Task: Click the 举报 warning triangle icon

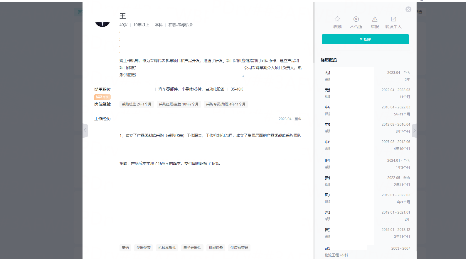Action: pyautogui.click(x=375, y=19)
